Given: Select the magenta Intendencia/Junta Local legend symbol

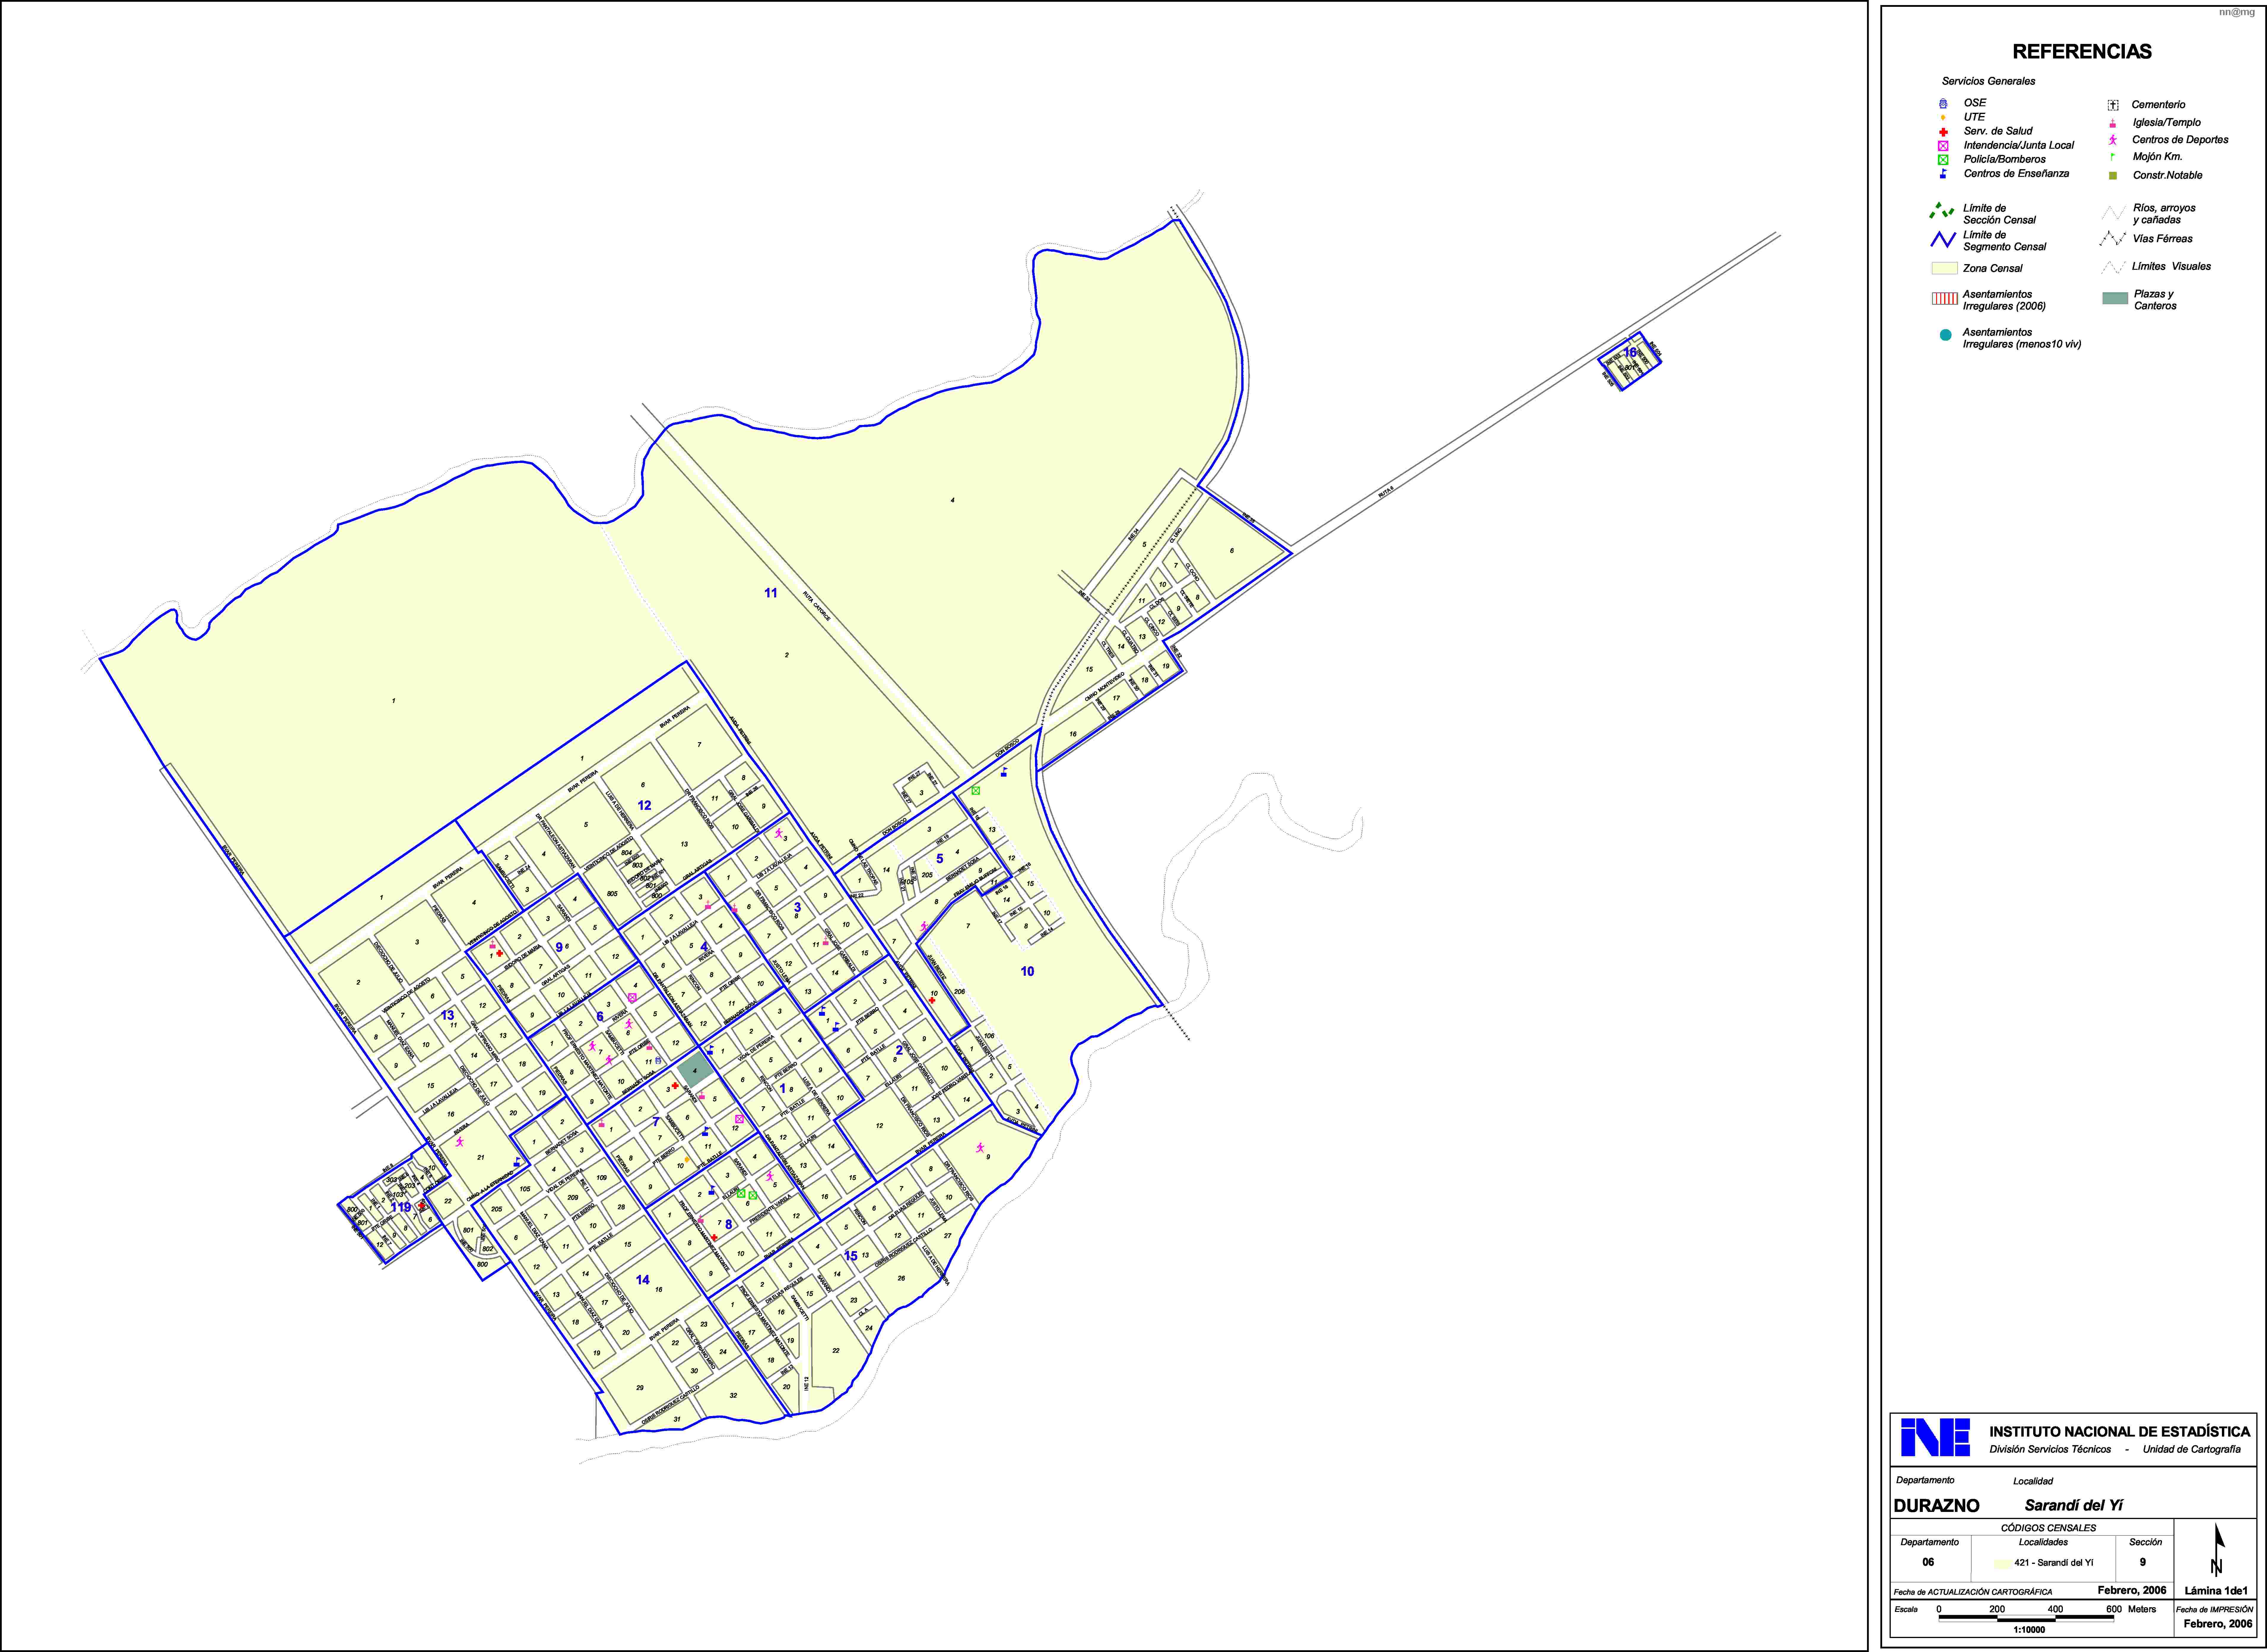Looking at the screenshot, I should [1943, 146].
